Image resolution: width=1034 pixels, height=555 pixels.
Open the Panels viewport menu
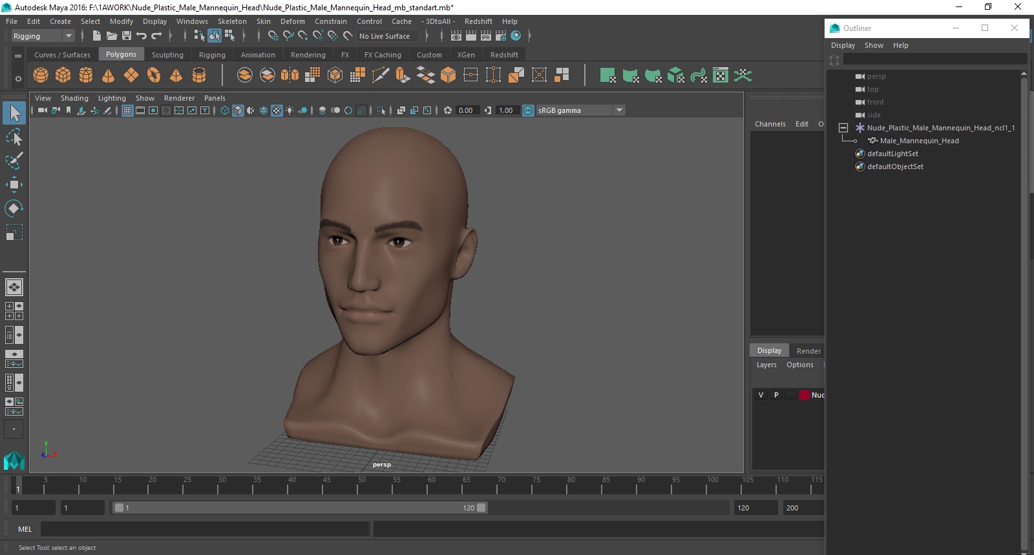[x=215, y=98]
